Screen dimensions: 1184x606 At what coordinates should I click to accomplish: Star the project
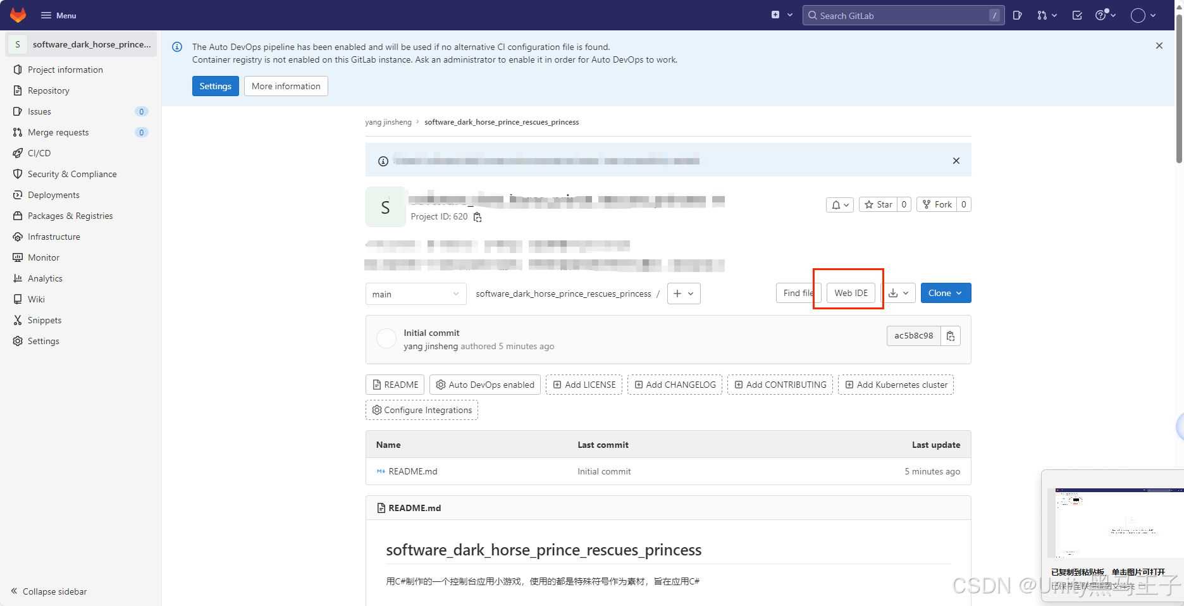point(879,204)
